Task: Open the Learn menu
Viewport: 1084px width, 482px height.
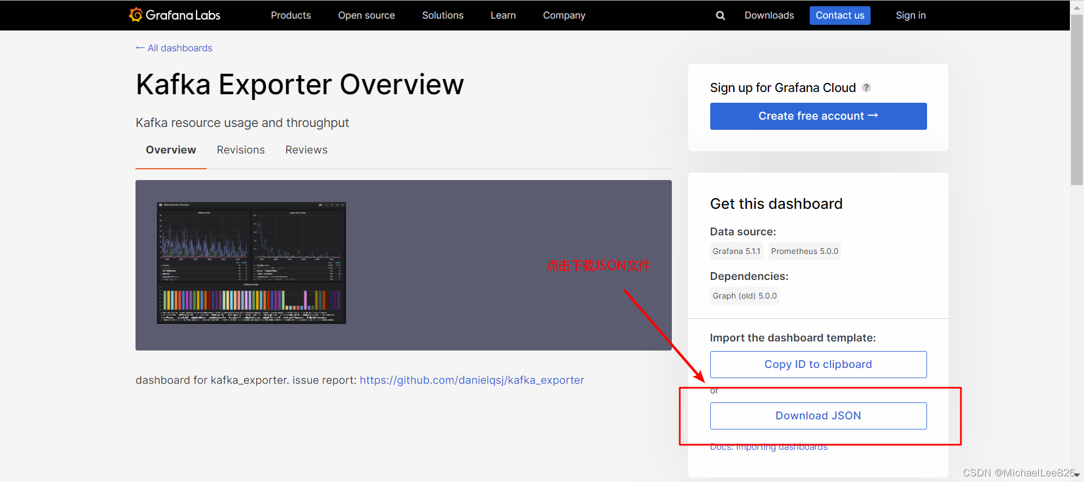Action: click(503, 15)
